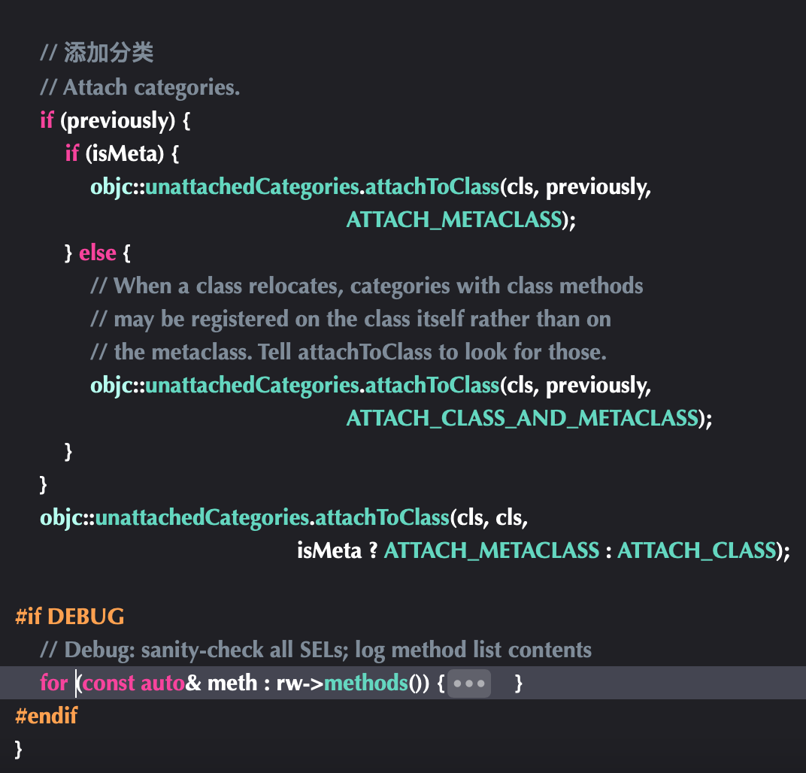806x773 pixels.
Task: Click the "const" keyword in the loop
Action: pyautogui.click(x=108, y=683)
